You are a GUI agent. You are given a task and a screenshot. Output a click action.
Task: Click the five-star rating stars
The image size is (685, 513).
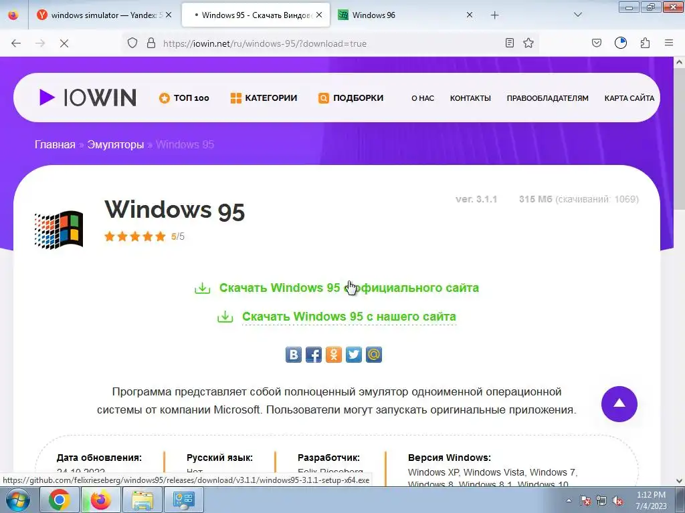[135, 236]
